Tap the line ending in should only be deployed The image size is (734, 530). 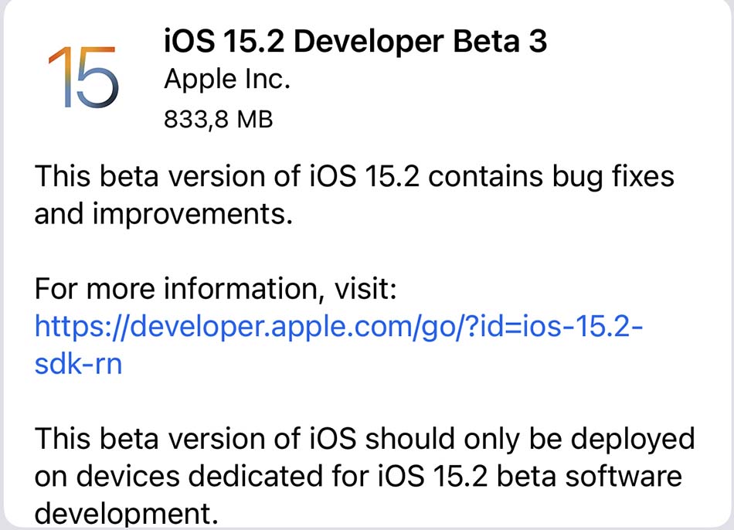[x=365, y=439]
